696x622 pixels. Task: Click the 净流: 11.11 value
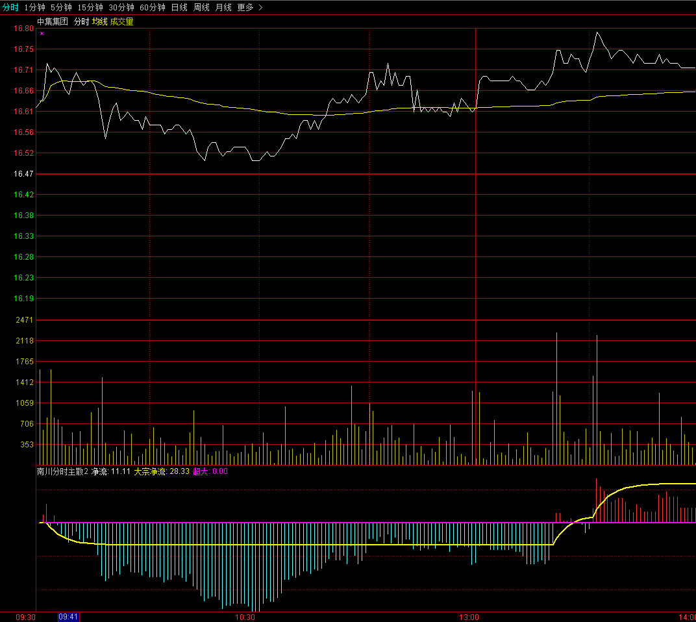pos(111,471)
